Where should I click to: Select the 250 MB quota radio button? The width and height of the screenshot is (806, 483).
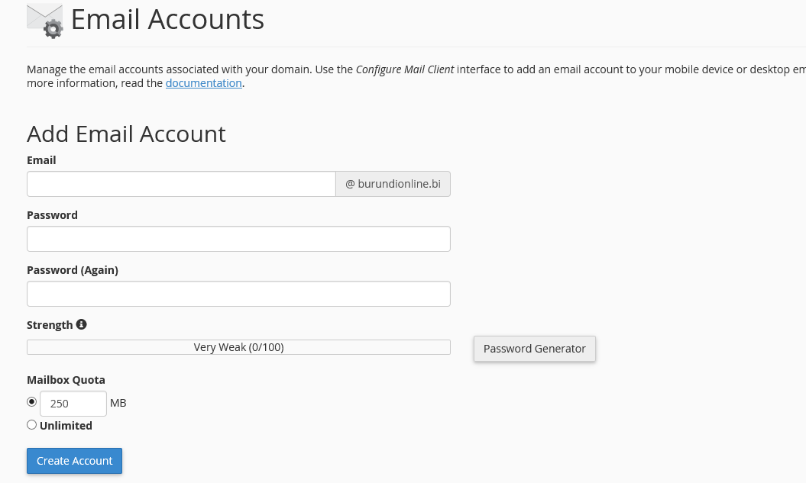coord(31,402)
